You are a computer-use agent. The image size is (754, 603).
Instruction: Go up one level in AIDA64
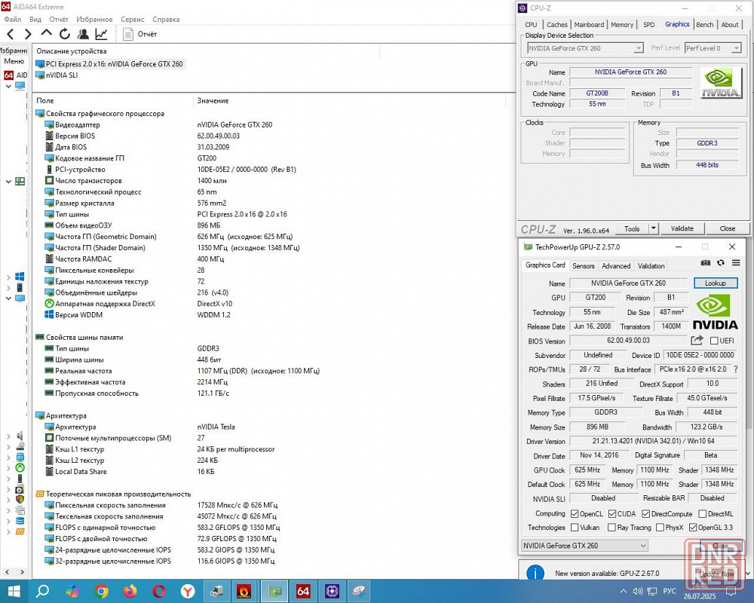46,33
